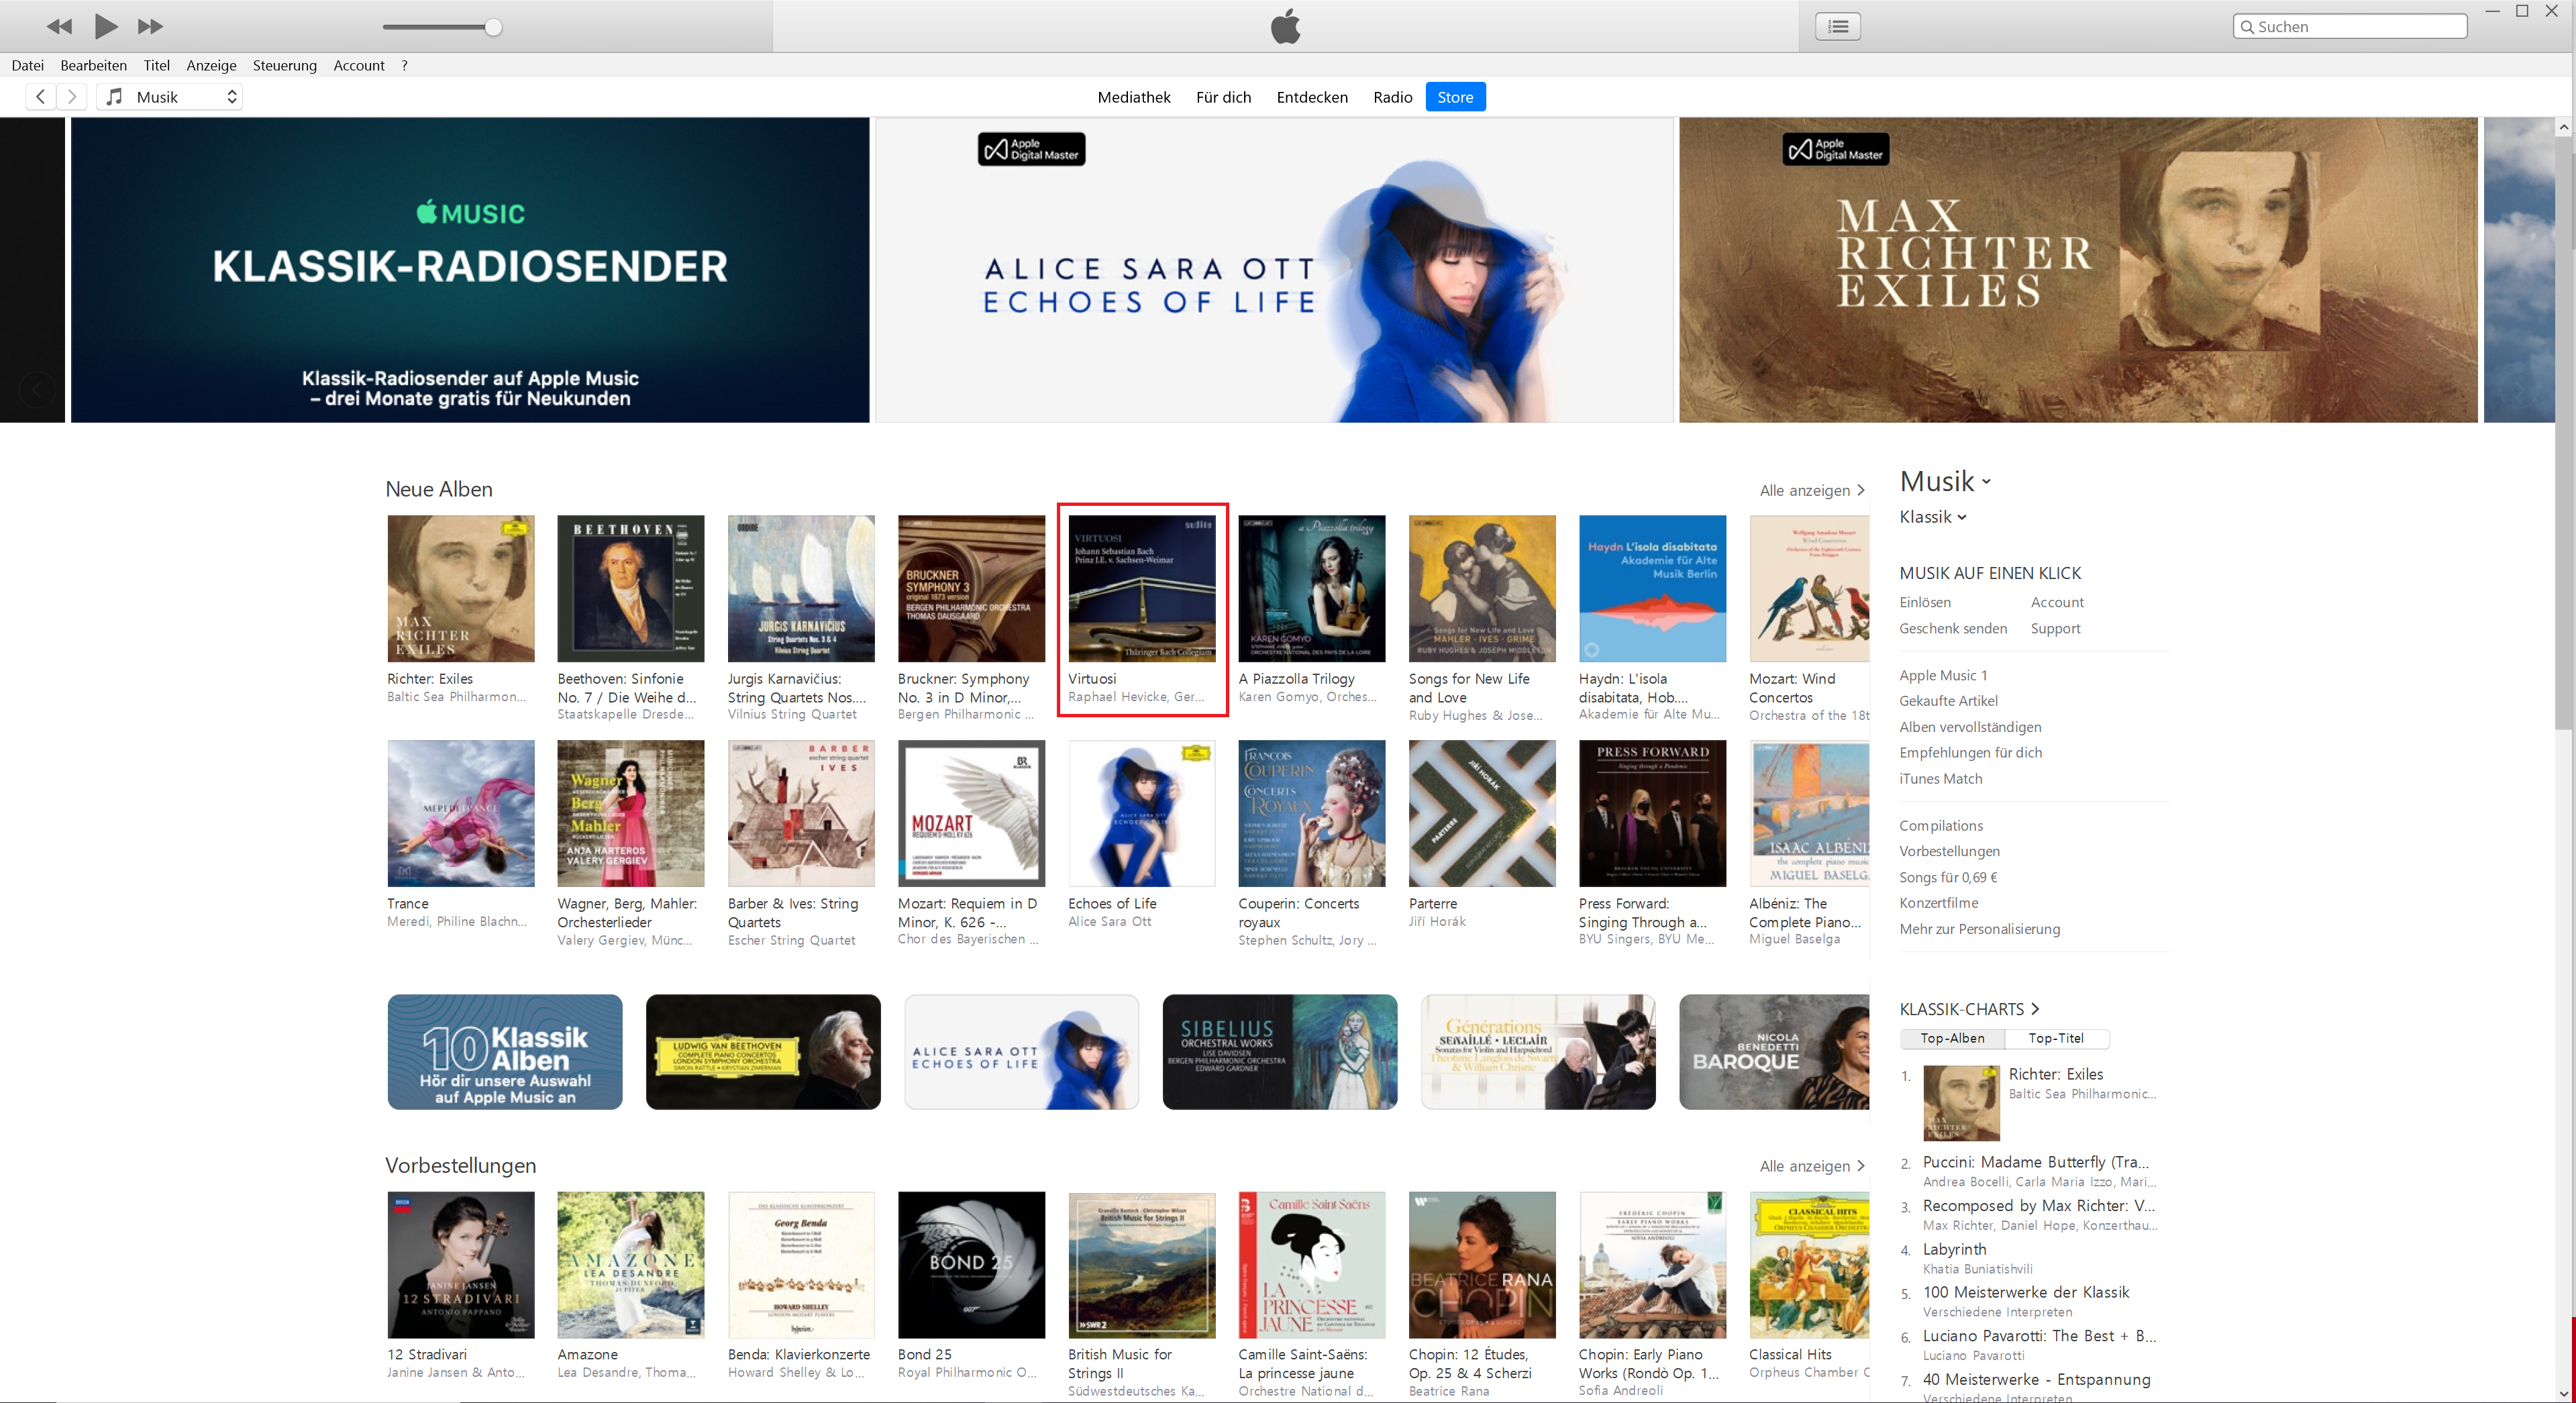Click the Play button in the player controls

pyautogui.click(x=105, y=26)
